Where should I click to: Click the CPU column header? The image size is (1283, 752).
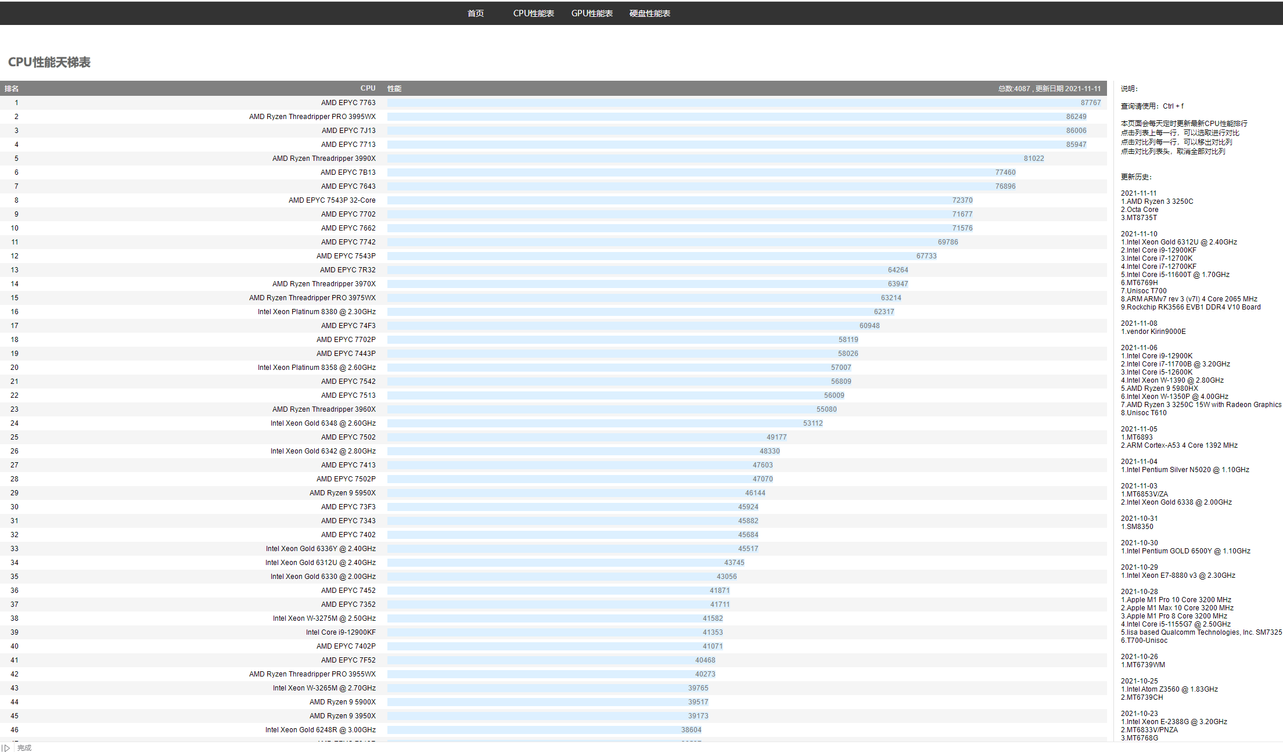(368, 88)
